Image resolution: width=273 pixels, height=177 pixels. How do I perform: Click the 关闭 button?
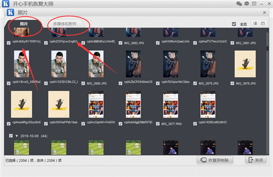(256, 160)
